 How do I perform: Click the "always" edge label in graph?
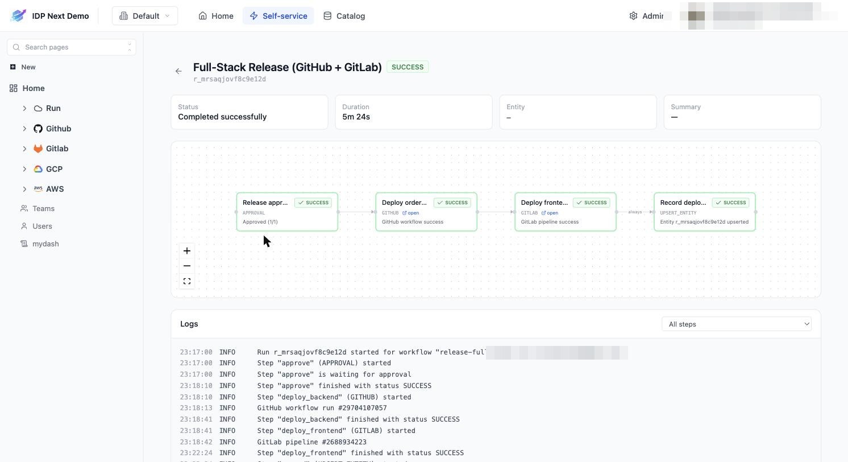pos(635,212)
